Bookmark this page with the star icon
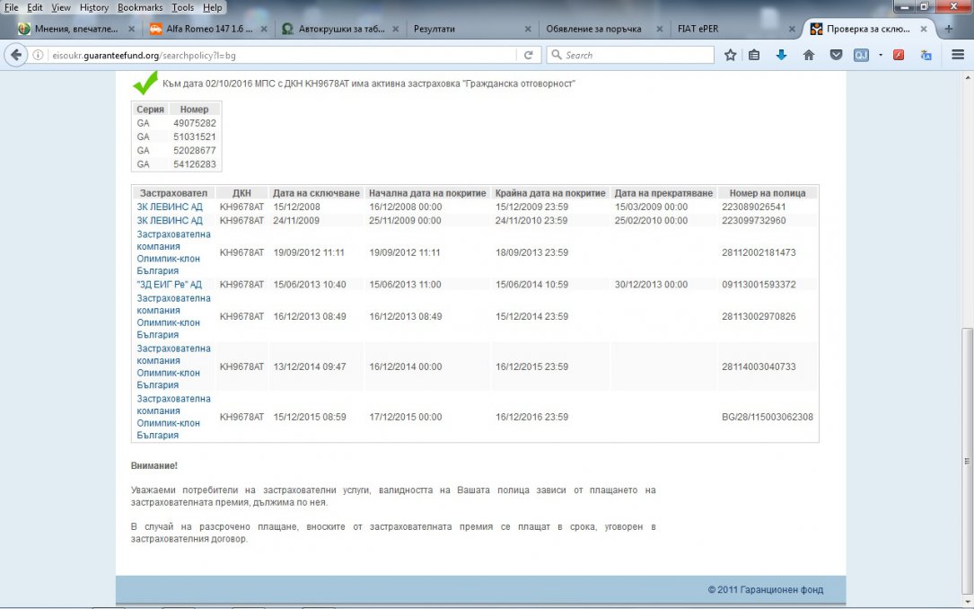 click(730, 55)
